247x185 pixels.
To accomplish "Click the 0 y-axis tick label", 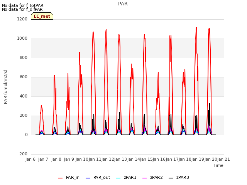I will [26, 135].
